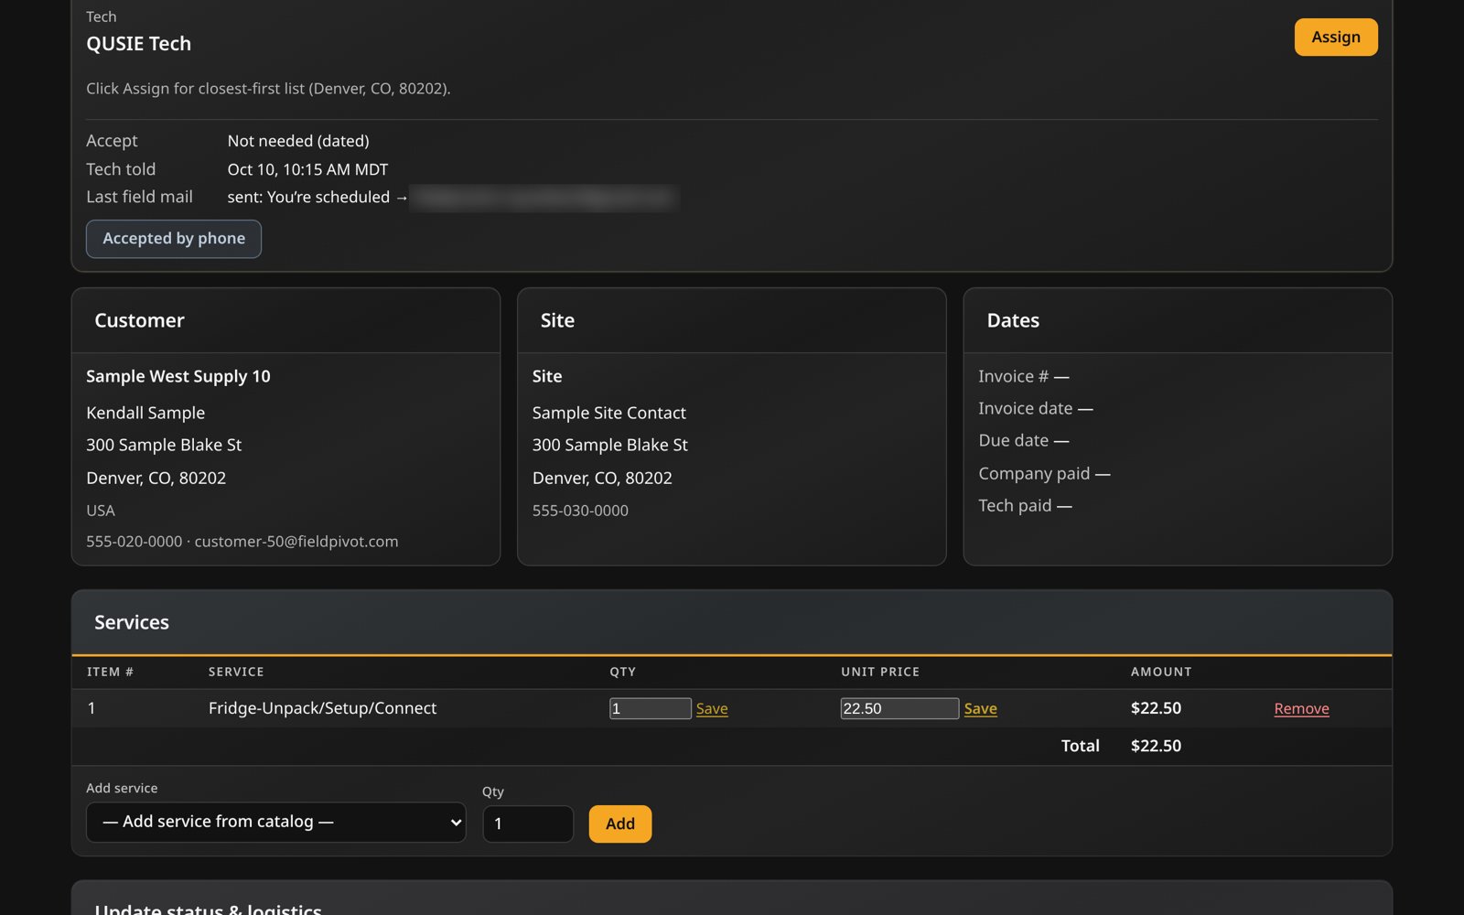
Task: Click the Invoice # line in Dates
Action: (x=1024, y=376)
